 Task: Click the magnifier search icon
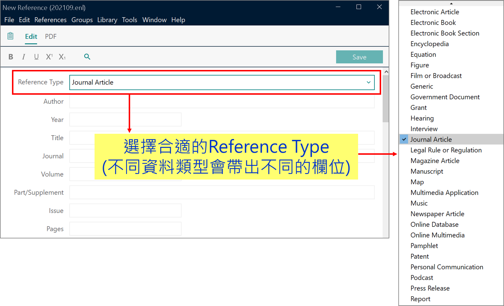(x=87, y=57)
